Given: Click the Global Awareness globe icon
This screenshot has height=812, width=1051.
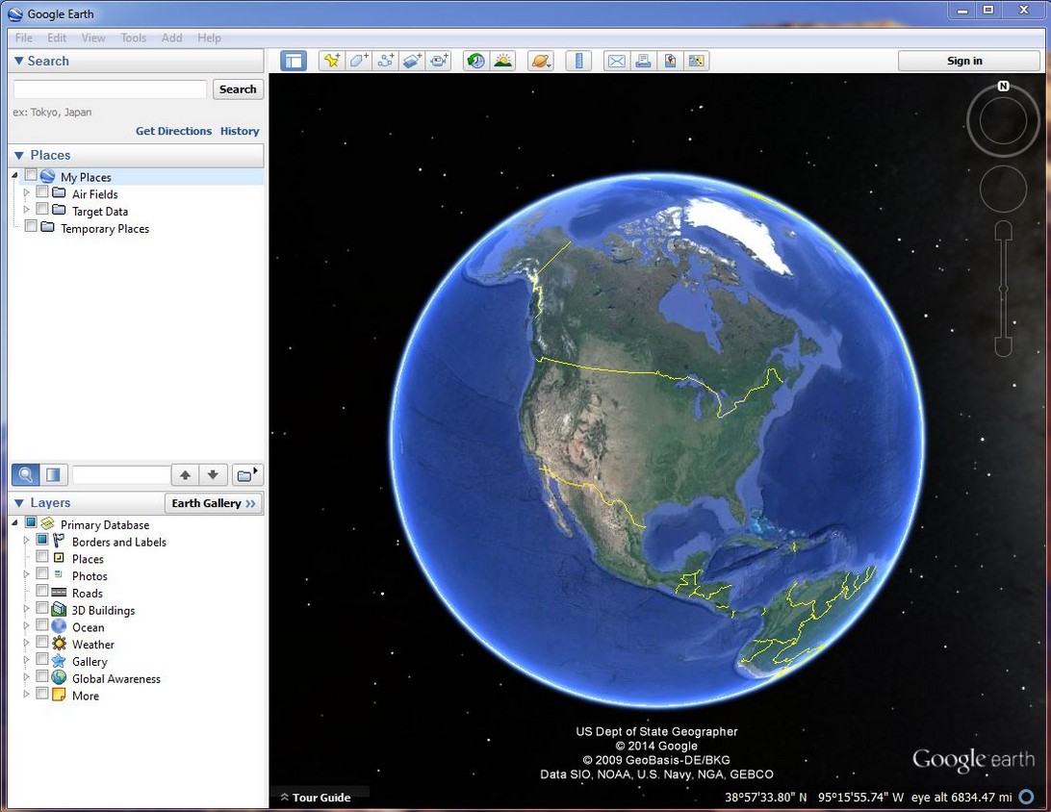Looking at the screenshot, I should click(x=59, y=678).
